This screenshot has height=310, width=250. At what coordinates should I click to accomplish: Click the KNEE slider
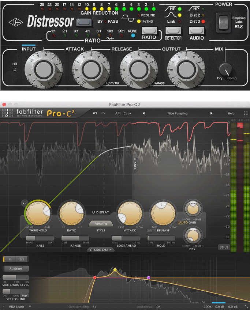[40, 238]
